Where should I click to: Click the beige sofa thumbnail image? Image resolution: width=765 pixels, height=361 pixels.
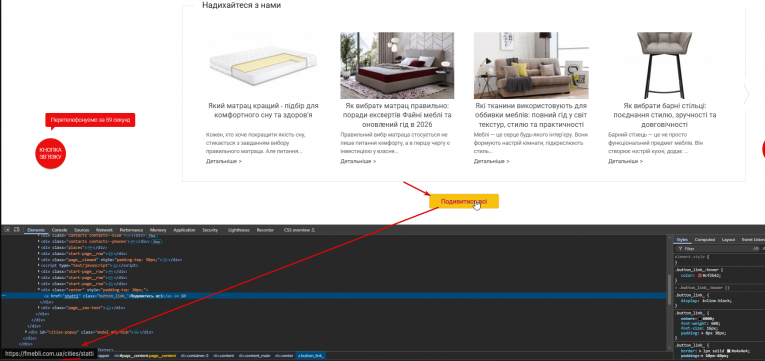pos(531,66)
